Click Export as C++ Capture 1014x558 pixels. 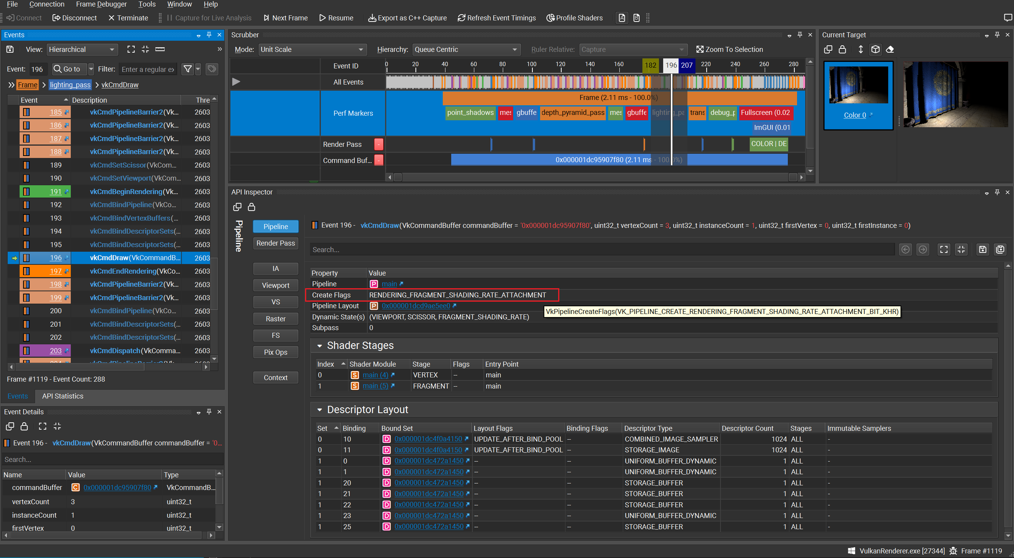pyautogui.click(x=407, y=18)
